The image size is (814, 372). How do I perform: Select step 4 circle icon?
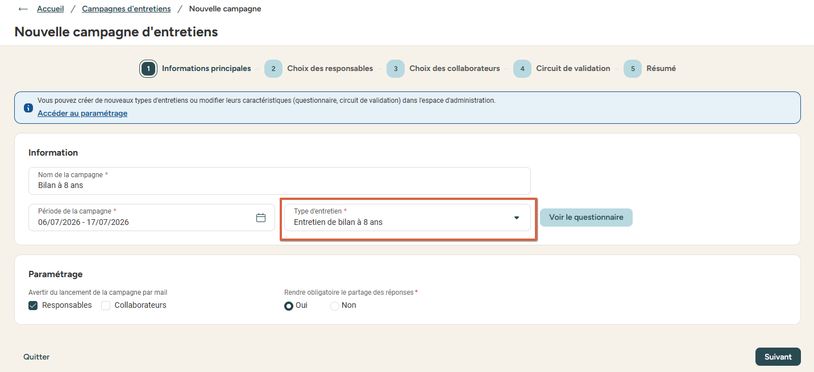click(x=522, y=69)
